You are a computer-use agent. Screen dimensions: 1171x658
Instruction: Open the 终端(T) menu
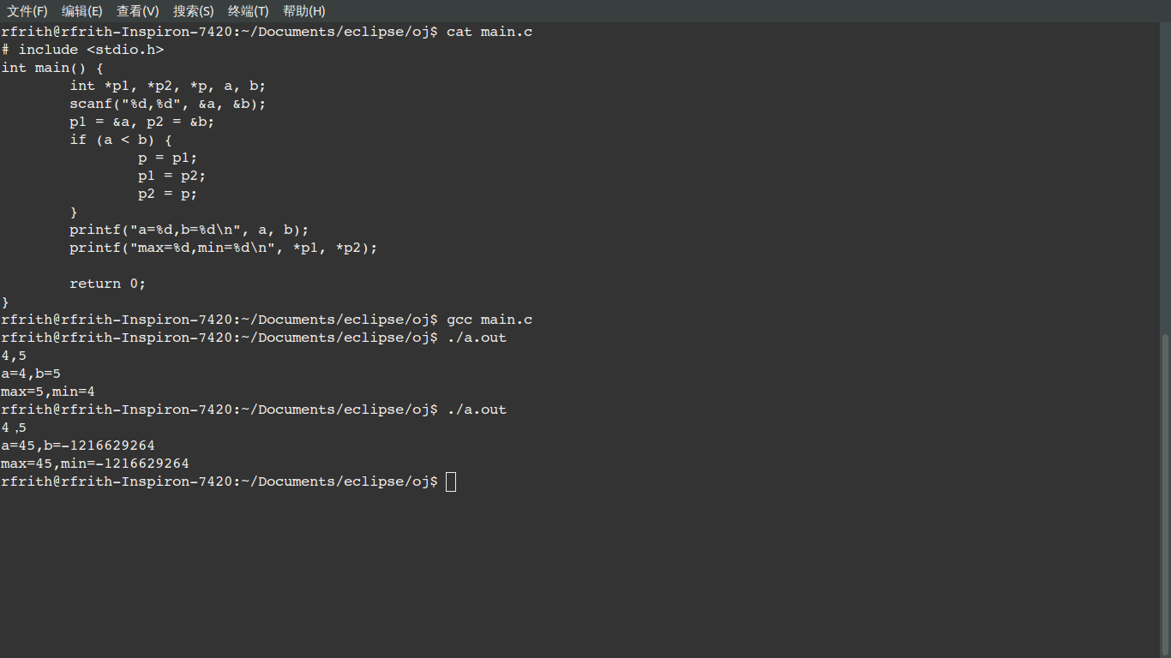click(x=249, y=11)
